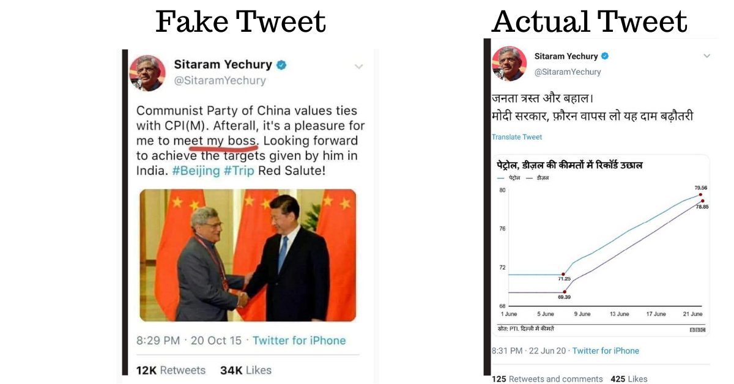
Task: Click Twitter for iPhone in fake tweet
Action: tap(299, 341)
